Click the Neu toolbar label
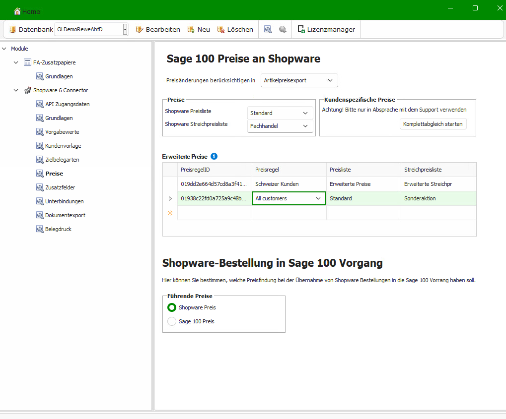 204,29
